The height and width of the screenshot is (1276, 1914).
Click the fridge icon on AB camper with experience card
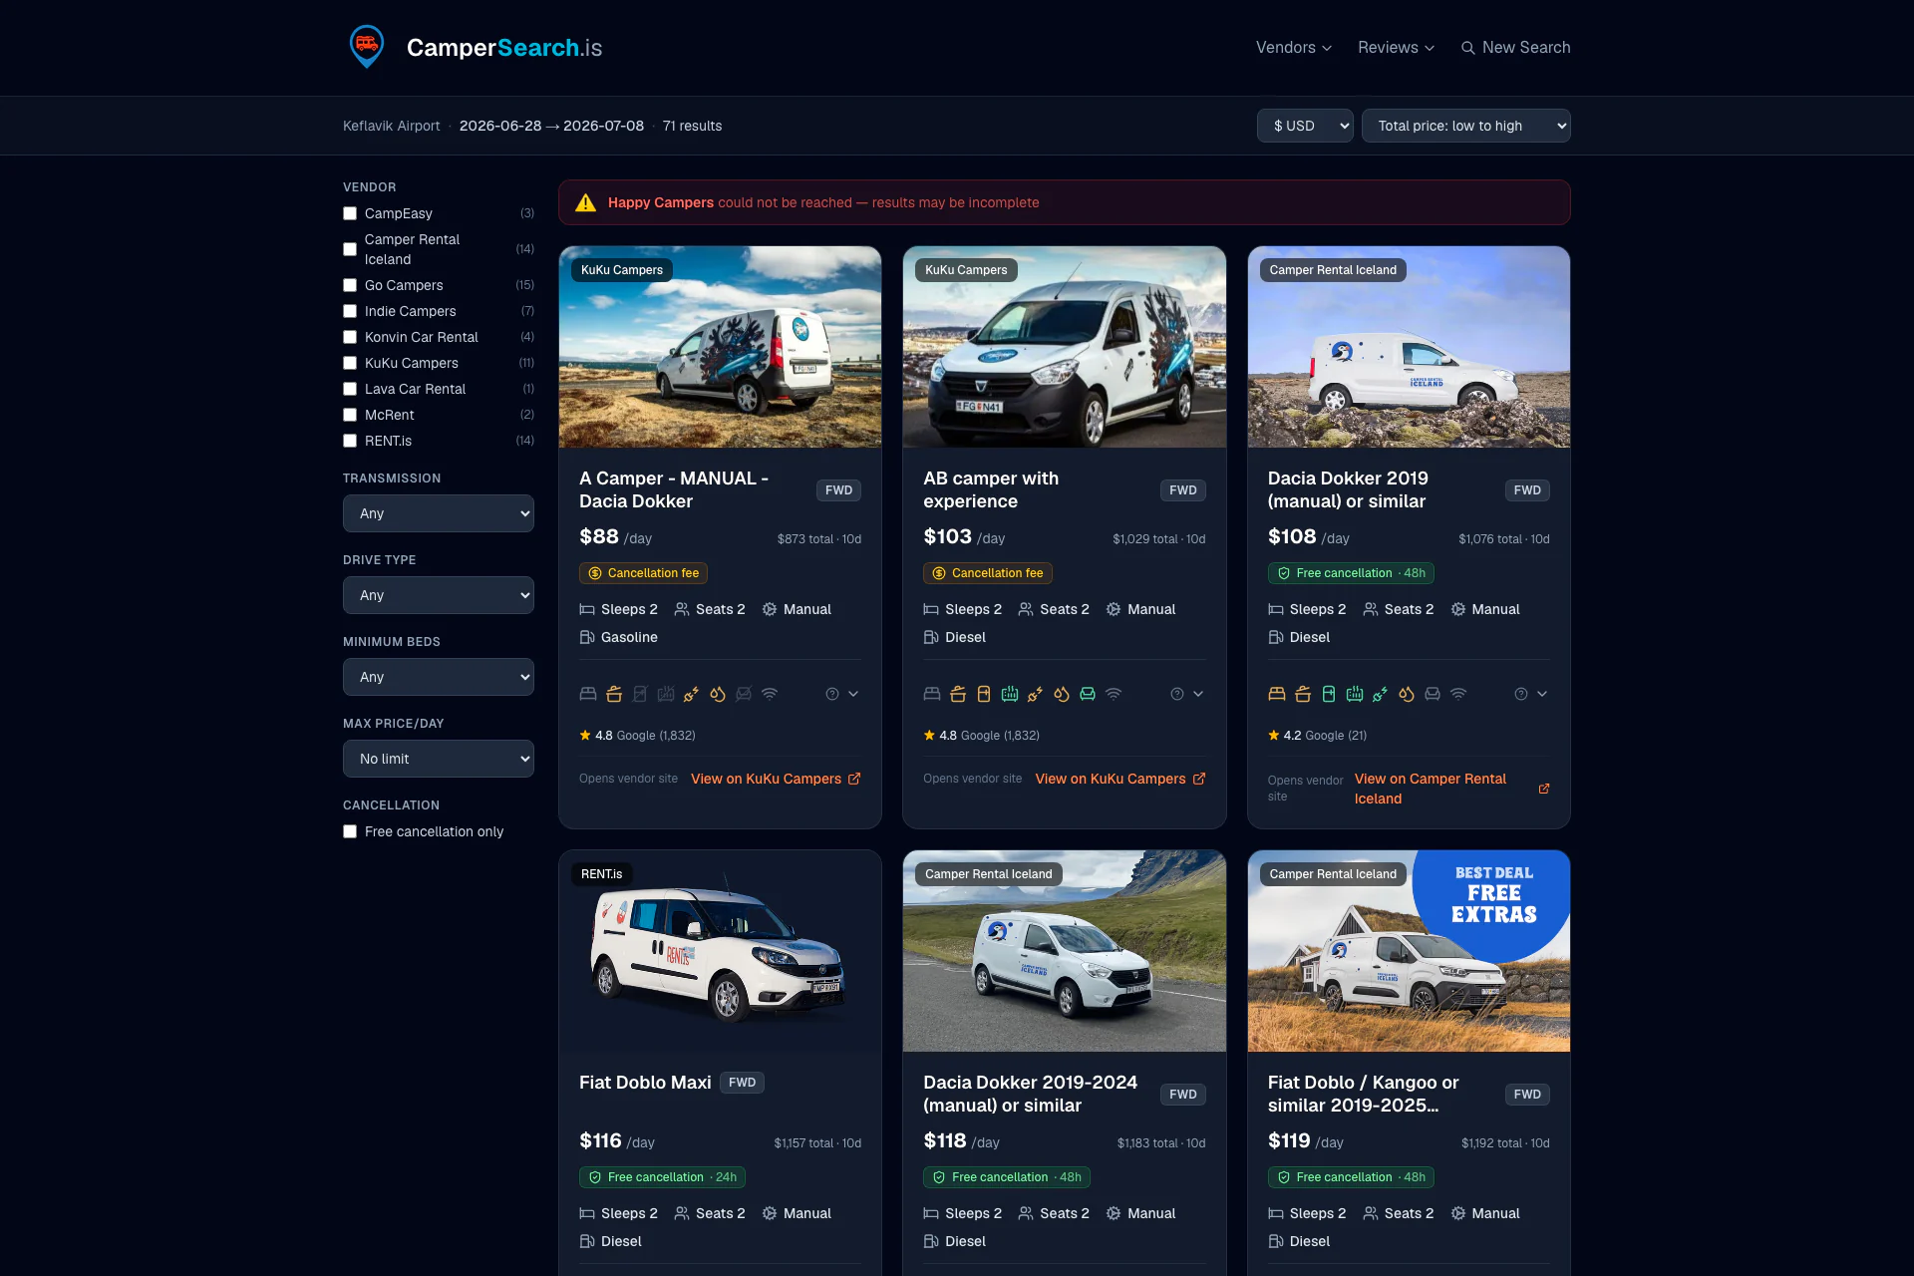pyautogui.click(x=984, y=694)
